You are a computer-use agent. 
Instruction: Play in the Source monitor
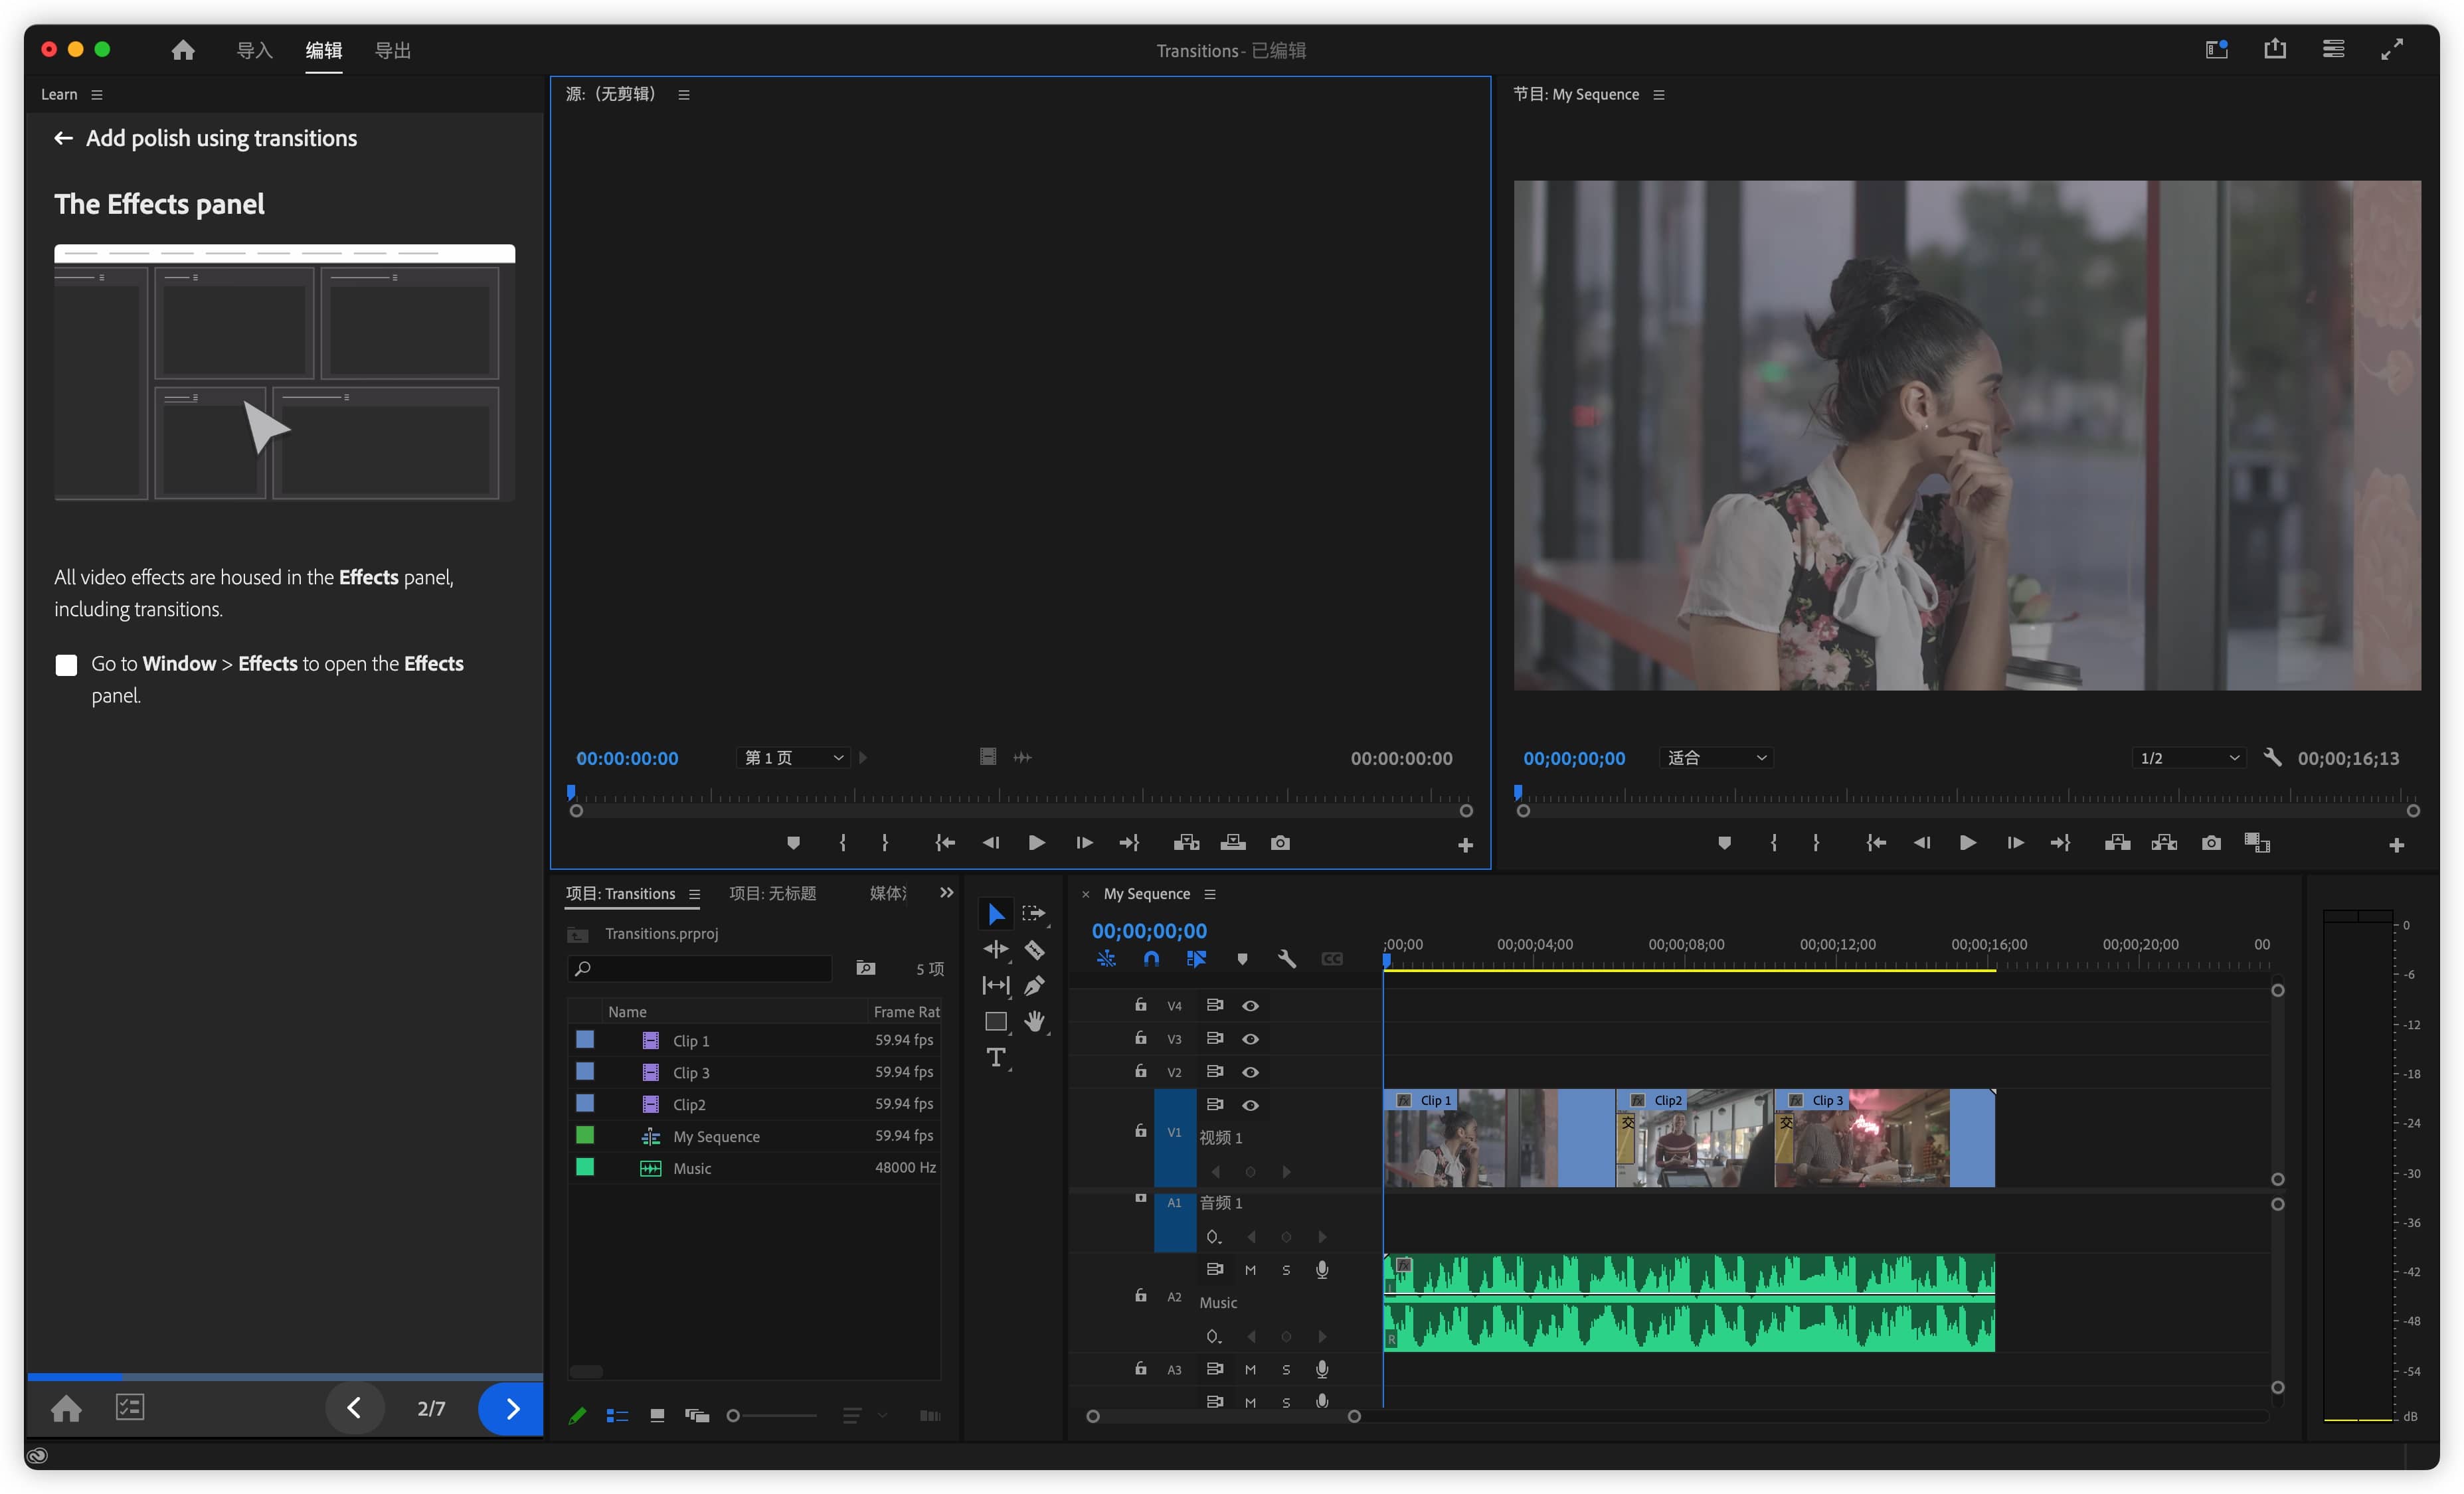pyautogui.click(x=1036, y=843)
